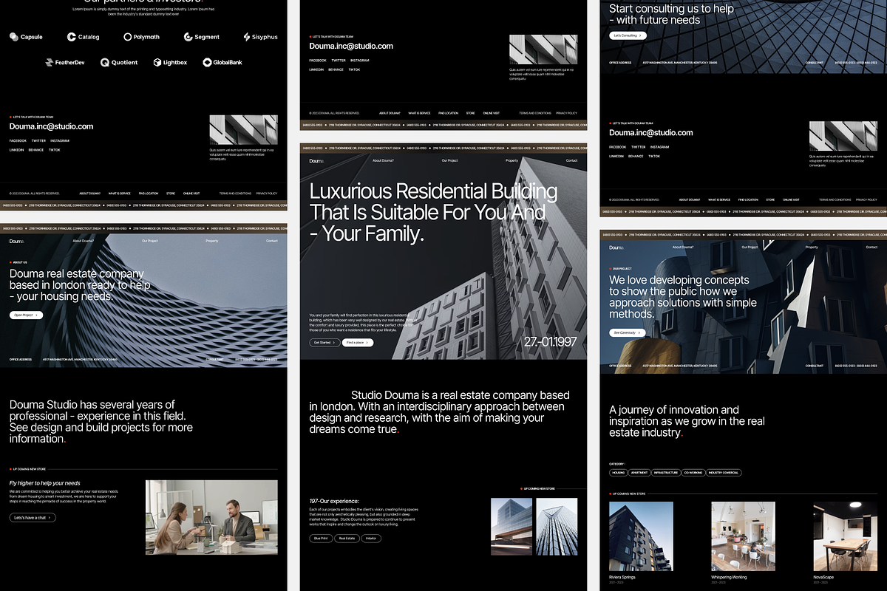Select the Real Estate tag

point(347,539)
